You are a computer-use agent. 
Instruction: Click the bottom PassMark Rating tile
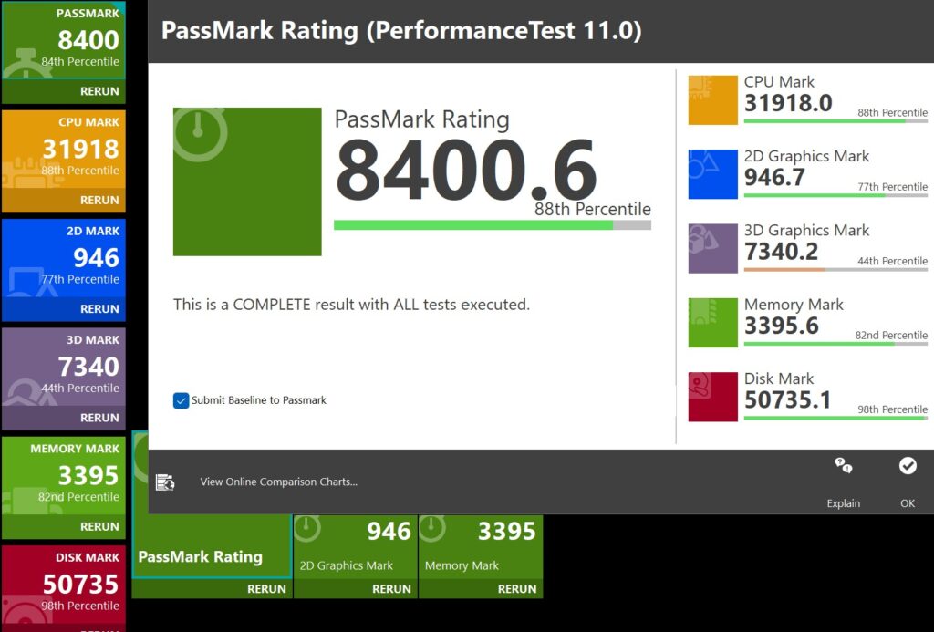200,556
